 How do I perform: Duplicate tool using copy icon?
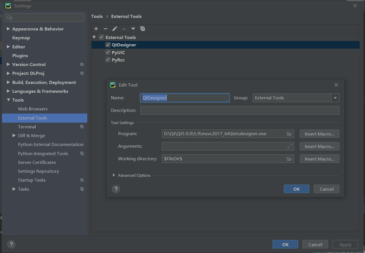tap(143, 28)
